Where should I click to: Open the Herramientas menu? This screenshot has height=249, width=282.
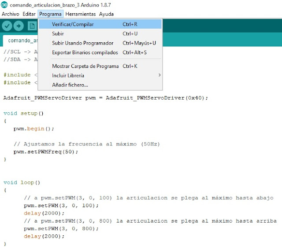(x=80, y=14)
